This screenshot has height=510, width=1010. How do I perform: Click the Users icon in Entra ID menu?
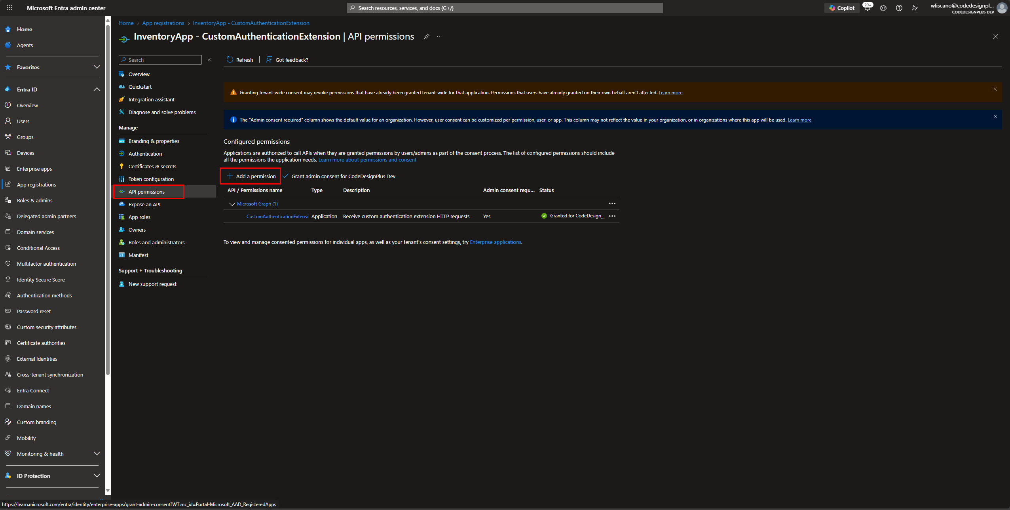point(8,121)
